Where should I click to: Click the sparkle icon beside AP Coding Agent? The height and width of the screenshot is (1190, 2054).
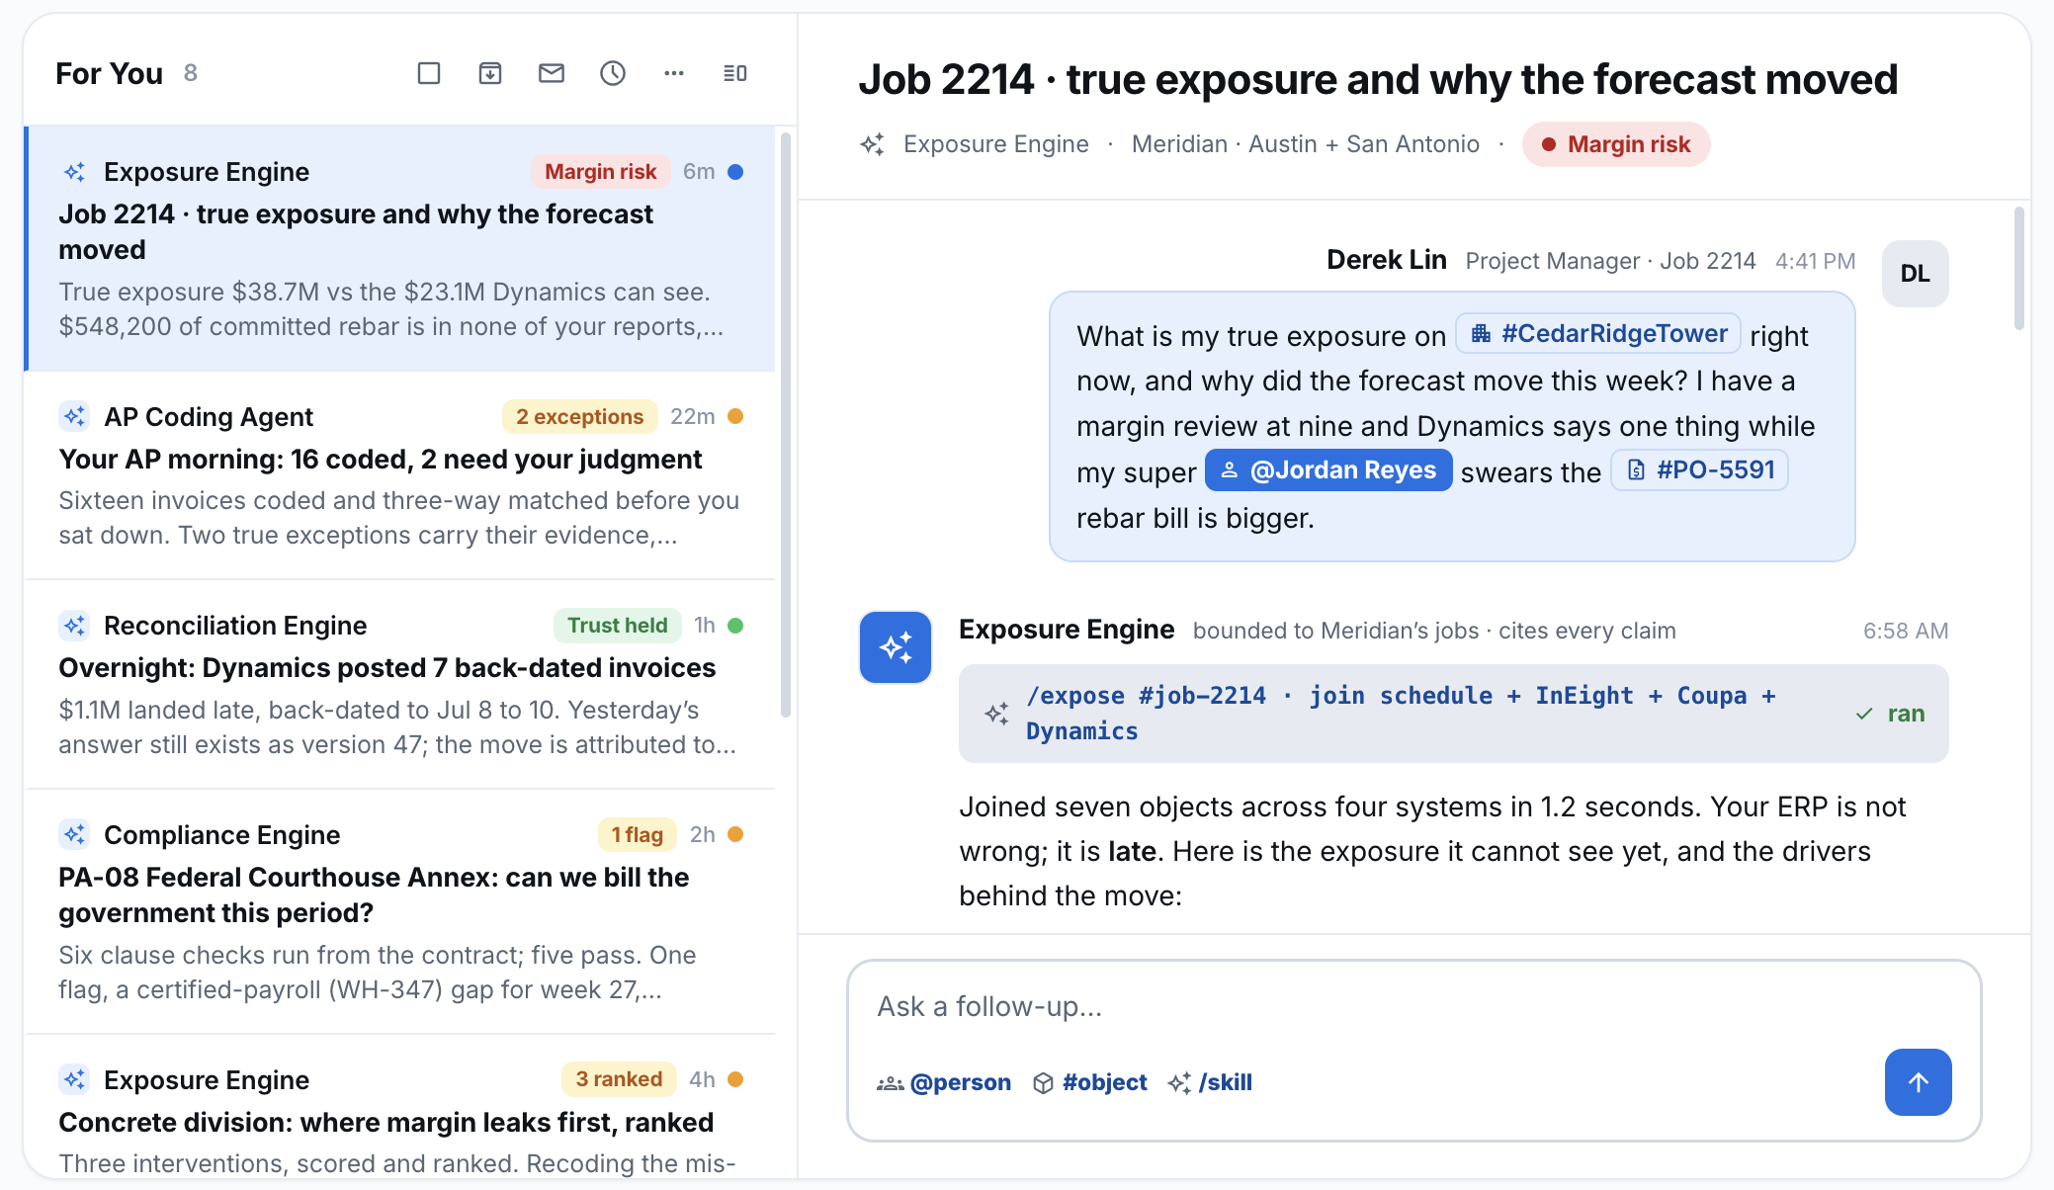click(74, 417)
